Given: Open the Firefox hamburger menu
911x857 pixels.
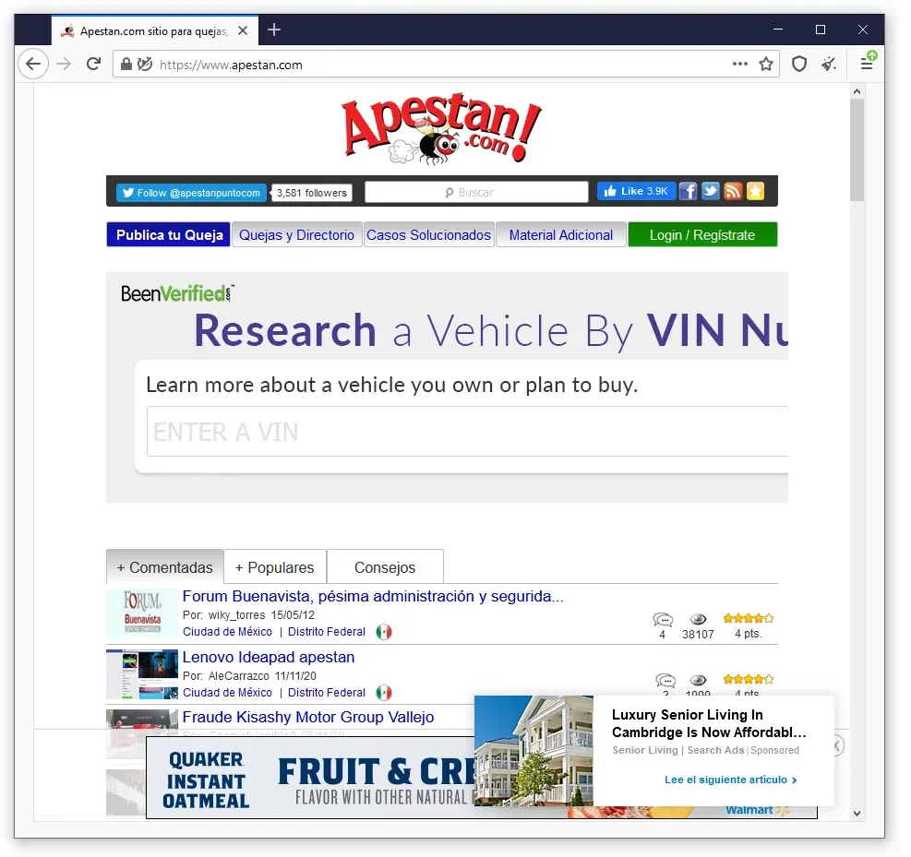Looking at the screenshot, I should (x=867, y=62).
